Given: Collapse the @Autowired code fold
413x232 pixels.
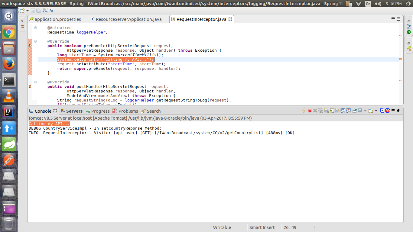Looking at the screenshot, I should [35, 28].
